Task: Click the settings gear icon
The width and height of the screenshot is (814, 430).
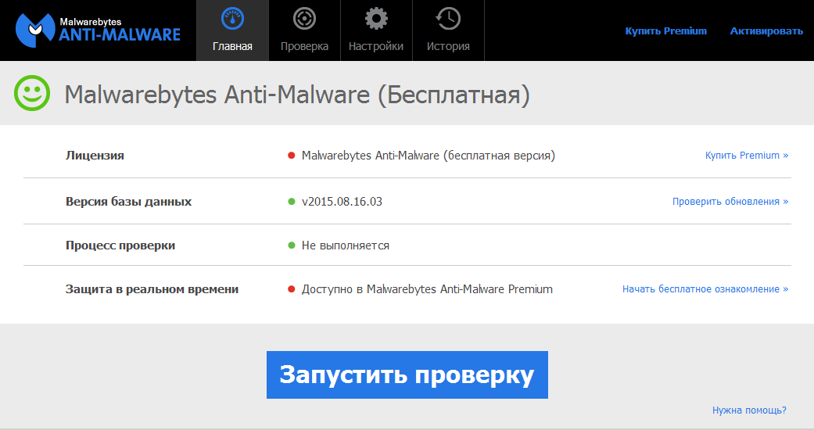Action: click(x=376, y=18)
